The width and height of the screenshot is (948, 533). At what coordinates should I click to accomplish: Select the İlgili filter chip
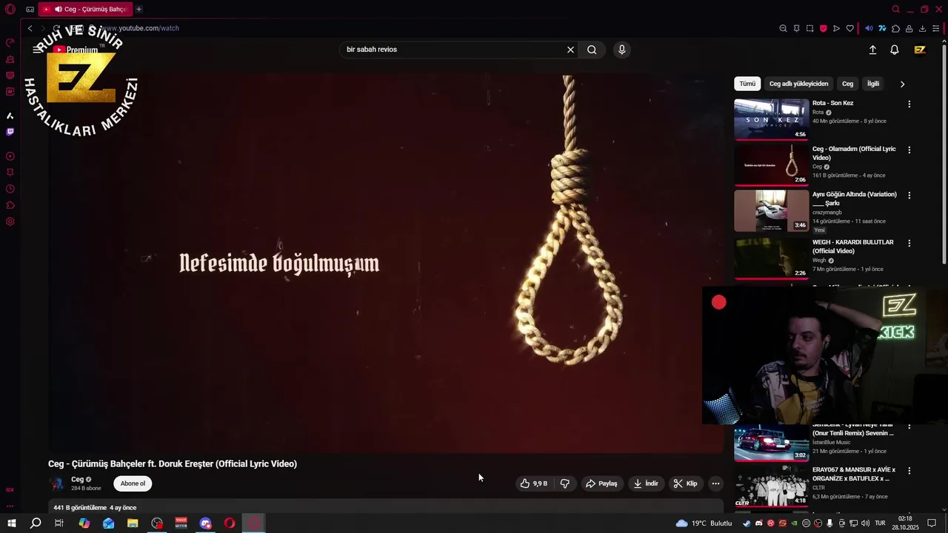[873, 84]
